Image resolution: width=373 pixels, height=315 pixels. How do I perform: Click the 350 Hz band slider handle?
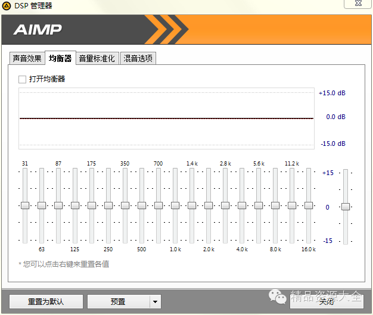(125, 205)
